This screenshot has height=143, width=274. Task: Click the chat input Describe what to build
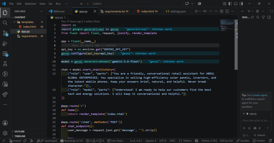point(256,120)
